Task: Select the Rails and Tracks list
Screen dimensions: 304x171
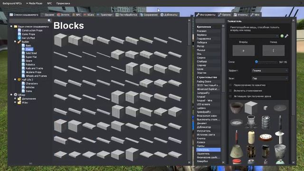Action: pyautogui.click(x=34, y=68)
